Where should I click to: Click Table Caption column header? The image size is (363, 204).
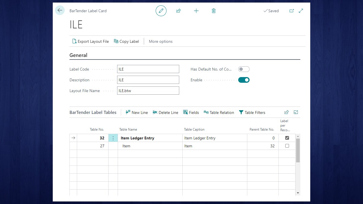point(194,129)
